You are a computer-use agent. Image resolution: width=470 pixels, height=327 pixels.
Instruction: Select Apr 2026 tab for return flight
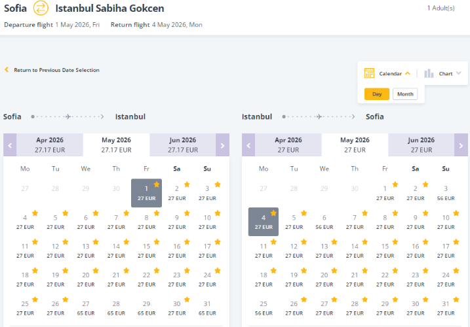pos(288,145)
